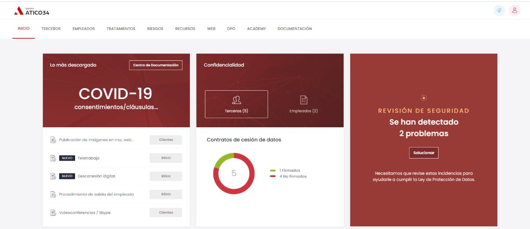Open Procedimiento de salida del empleado document
Image resolution: width=530 pixels, height=229 pixels.
pyautogui.click(x=96, y=194)
